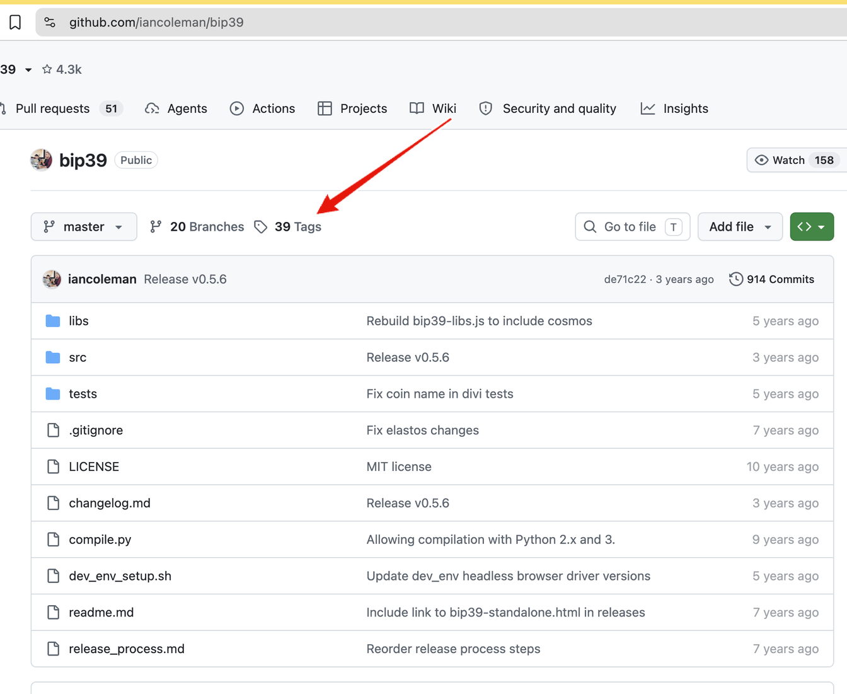
Task: Click the 39 Tags tag icon
Action: (261, 227)
